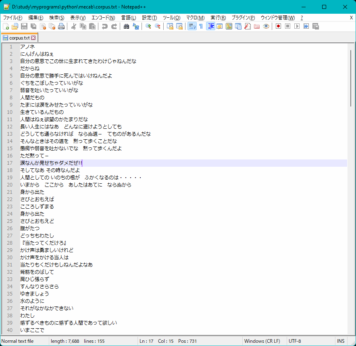This screenshot has width=356, height=346.
Task: Open Find with the binoculars icon
Action: click(126, 26)
